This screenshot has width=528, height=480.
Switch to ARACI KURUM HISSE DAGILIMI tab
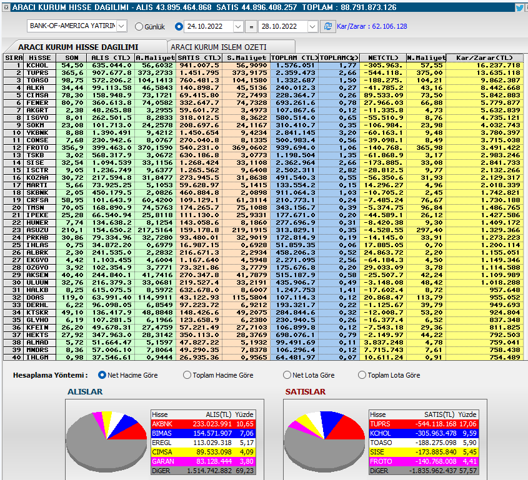78,47
